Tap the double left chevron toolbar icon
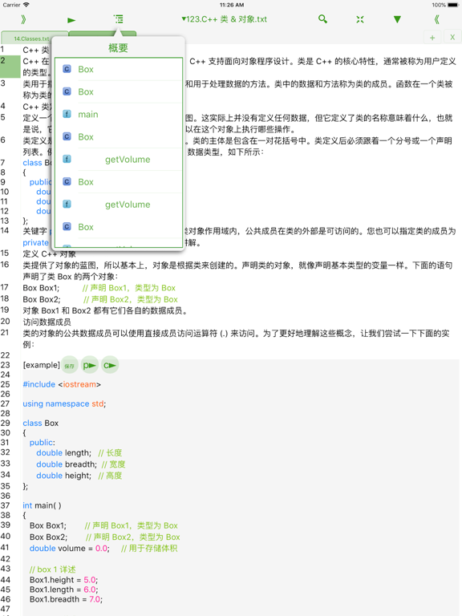The image size is (462, 616). point(436,19)
